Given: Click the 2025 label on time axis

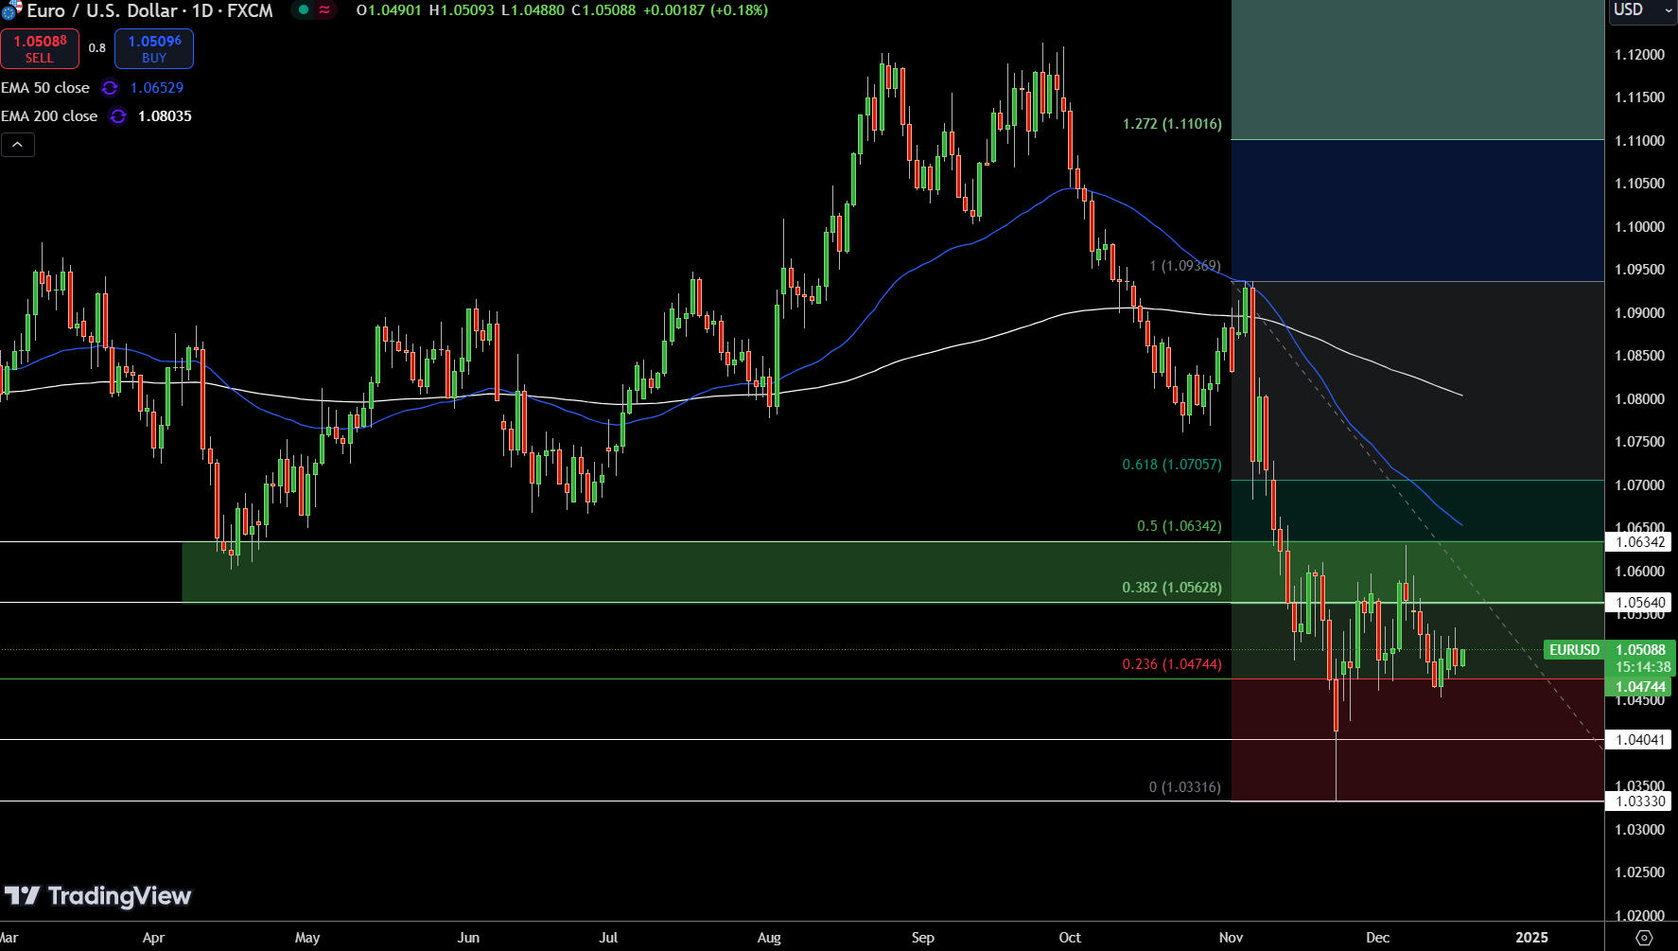Looking at the screenshot, I should [x=1531, y=938].
